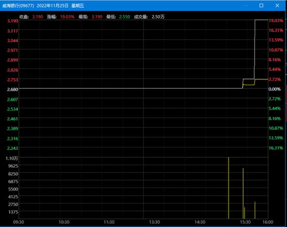287x227 pixels.
Task: Click the green 5.44% right-axis label
Action: point(274,109)
